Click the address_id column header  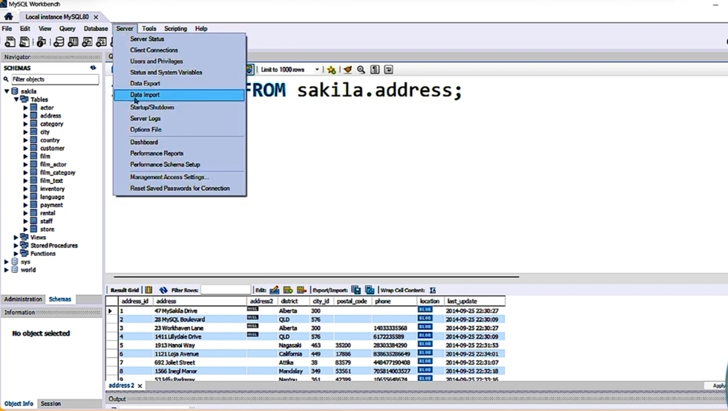point(135,301)
